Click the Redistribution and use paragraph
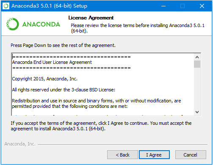 point(97,103)
